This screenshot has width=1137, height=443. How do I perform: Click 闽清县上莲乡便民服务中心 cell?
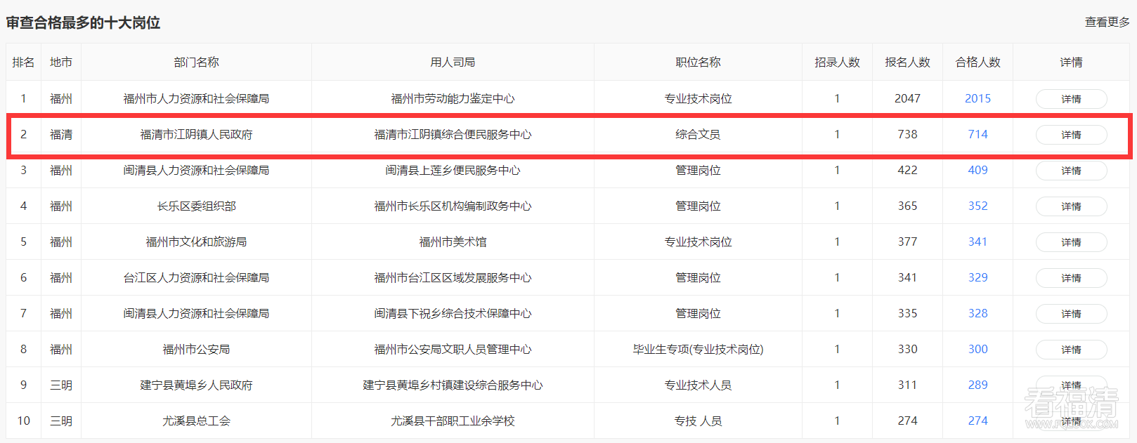pos(453,170)
